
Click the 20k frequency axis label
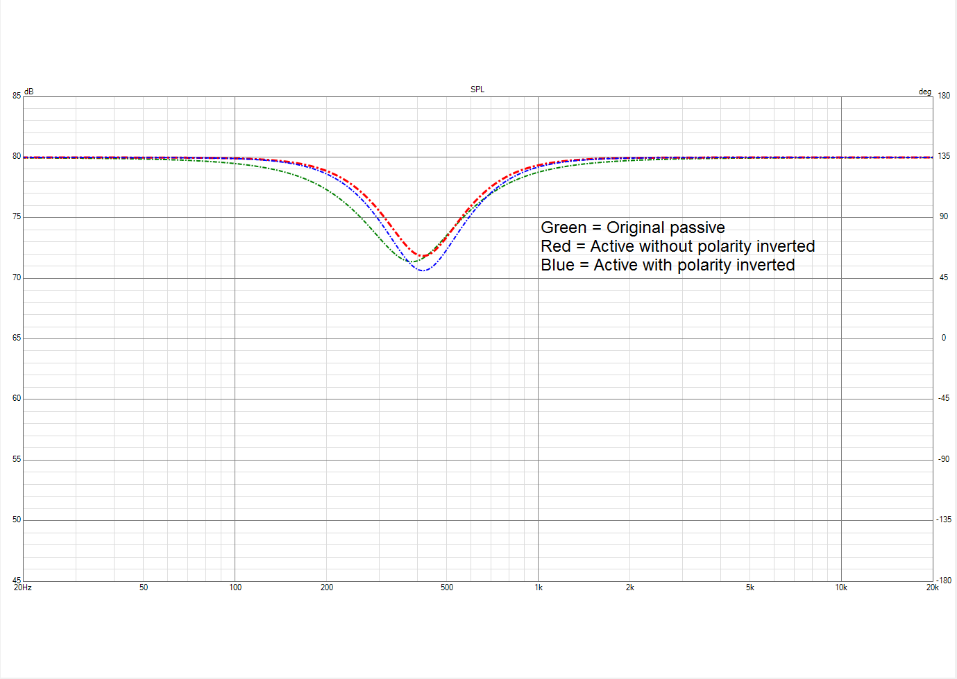click(x=932, y=587)
